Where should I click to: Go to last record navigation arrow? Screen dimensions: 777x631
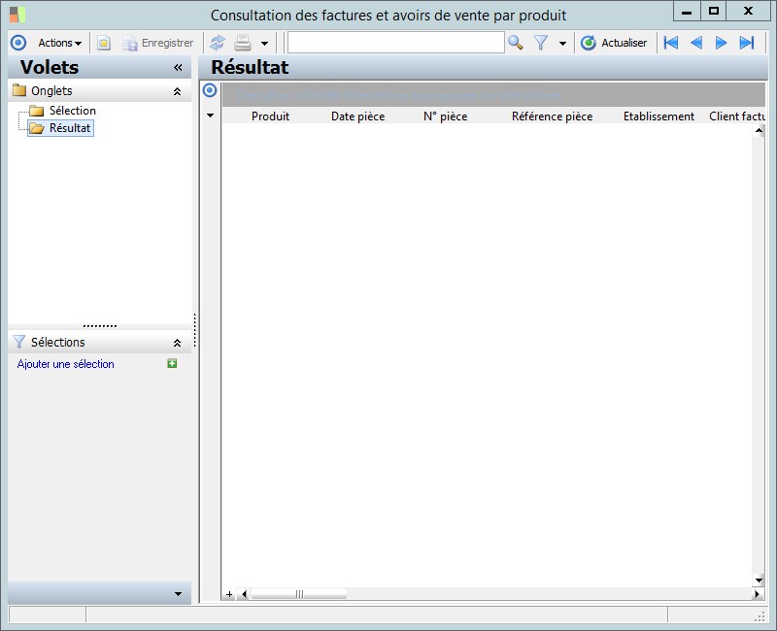[x=747, y=43]
